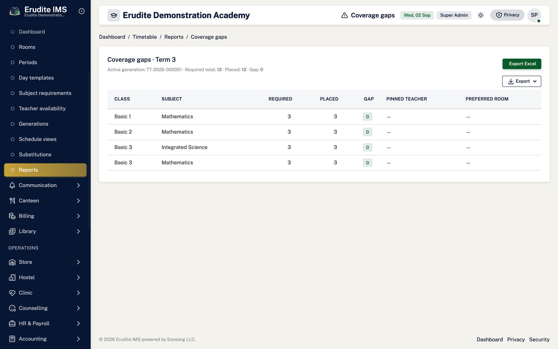This screenshot has height=349, width=558.
Task: Select Substitutions in the sidebar
Action: pyautogui.click(x=45, y=155)
